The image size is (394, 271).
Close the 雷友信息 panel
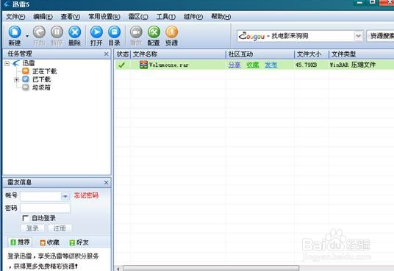tap(107, 183)
